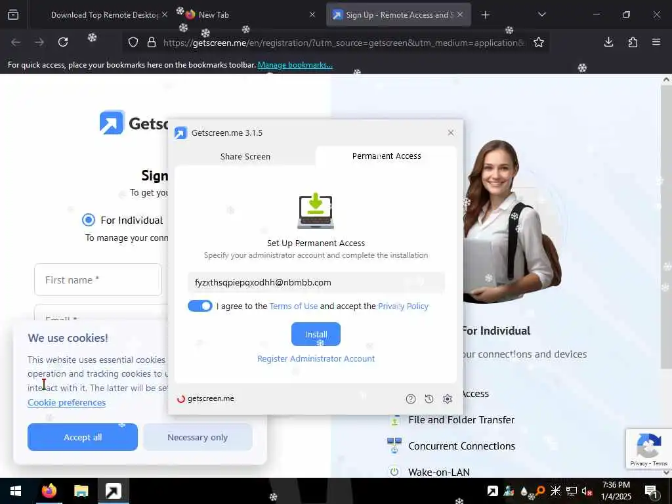Close the New Tab tab
672x504 pixels.
coord(312,14)
